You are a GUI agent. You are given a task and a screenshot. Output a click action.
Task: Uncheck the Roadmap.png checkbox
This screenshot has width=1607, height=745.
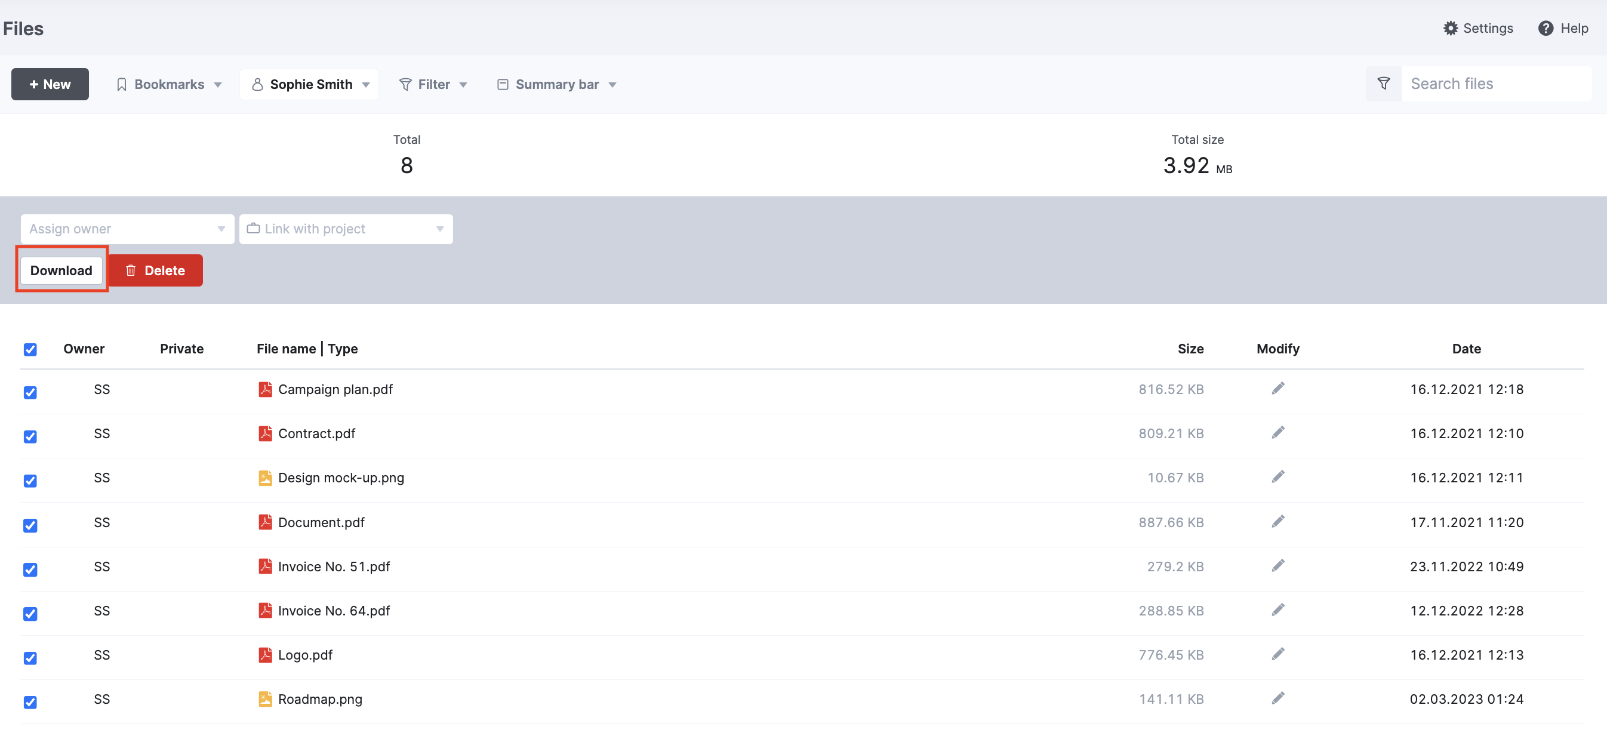point(30,703)
